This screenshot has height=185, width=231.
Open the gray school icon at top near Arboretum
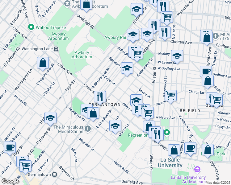pos(67,4)
